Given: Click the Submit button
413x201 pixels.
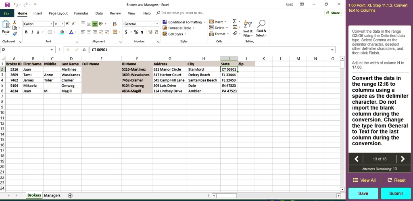Looking at the screenshot, I should [x=396, y=193].
